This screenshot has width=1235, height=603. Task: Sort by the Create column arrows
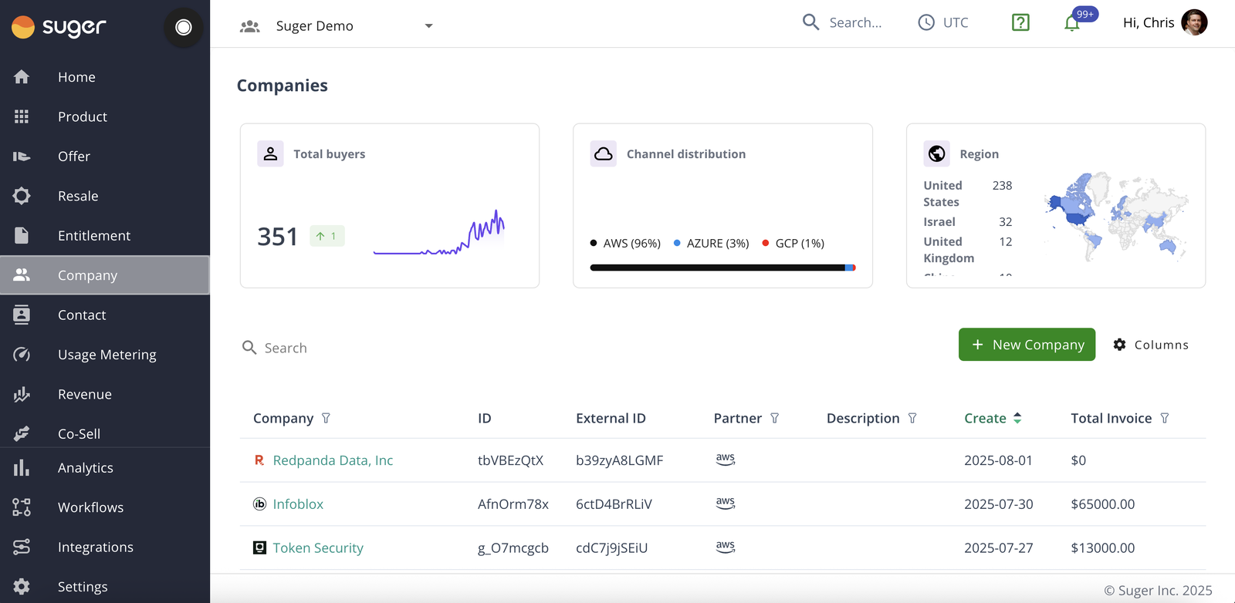[1017, 418]
